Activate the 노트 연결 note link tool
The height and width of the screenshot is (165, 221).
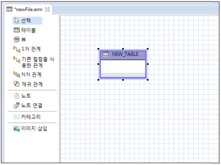28,105
